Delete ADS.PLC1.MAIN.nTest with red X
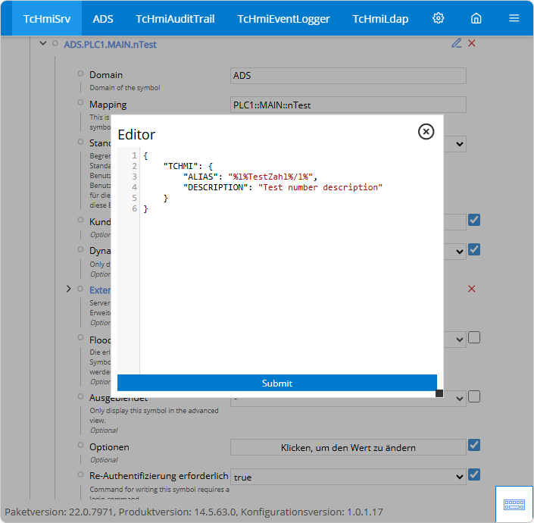This screenshot has width=534, height=523. (x=471, y=43)
